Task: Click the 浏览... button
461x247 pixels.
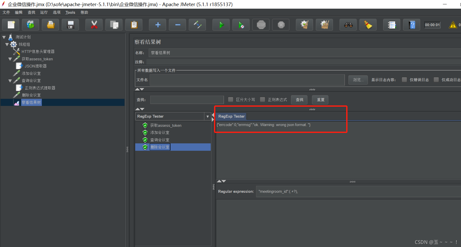Action: coord(358,80)
